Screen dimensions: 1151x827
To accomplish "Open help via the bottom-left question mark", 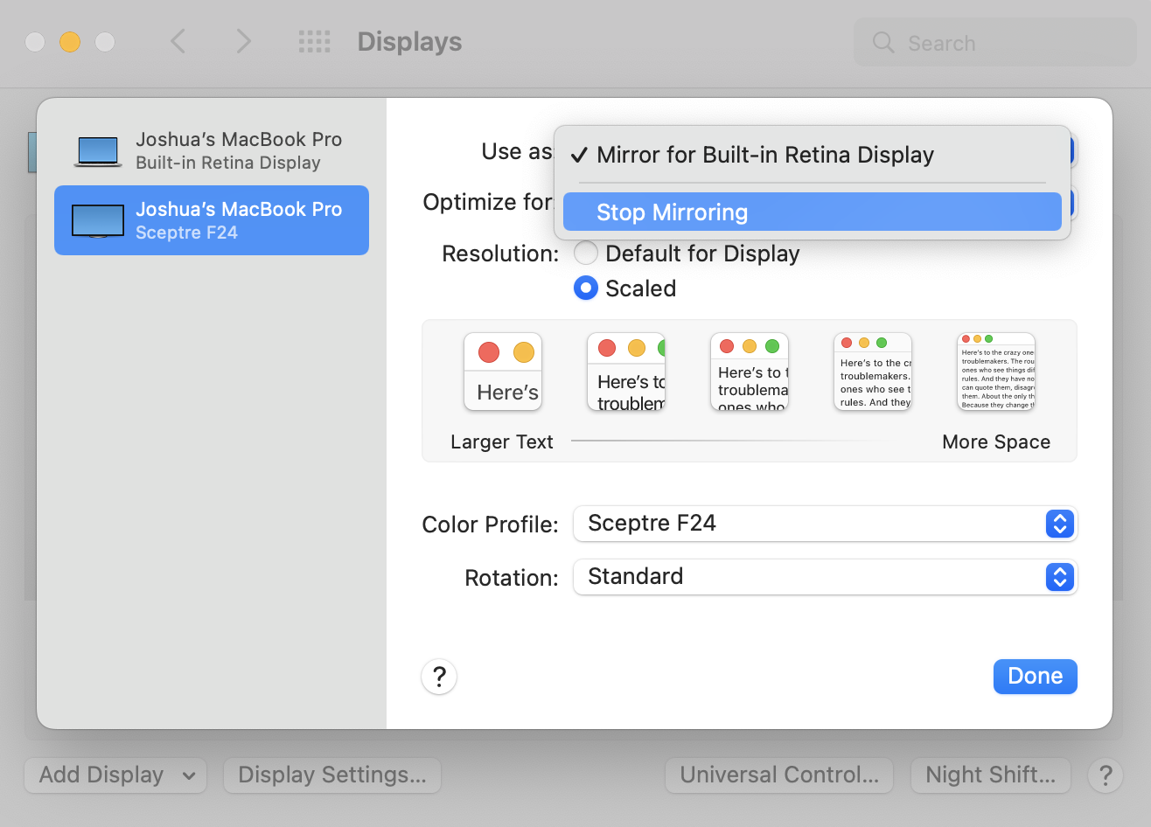I will (438, 677).
